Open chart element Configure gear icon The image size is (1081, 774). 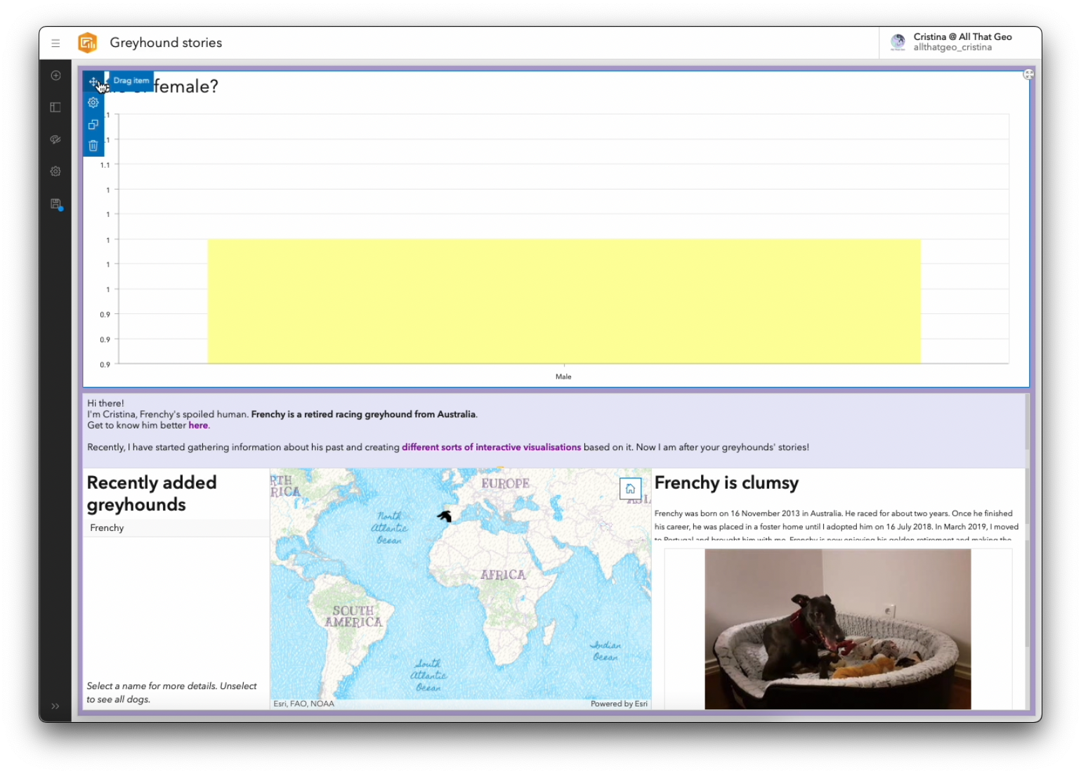(x=93, y=103)
